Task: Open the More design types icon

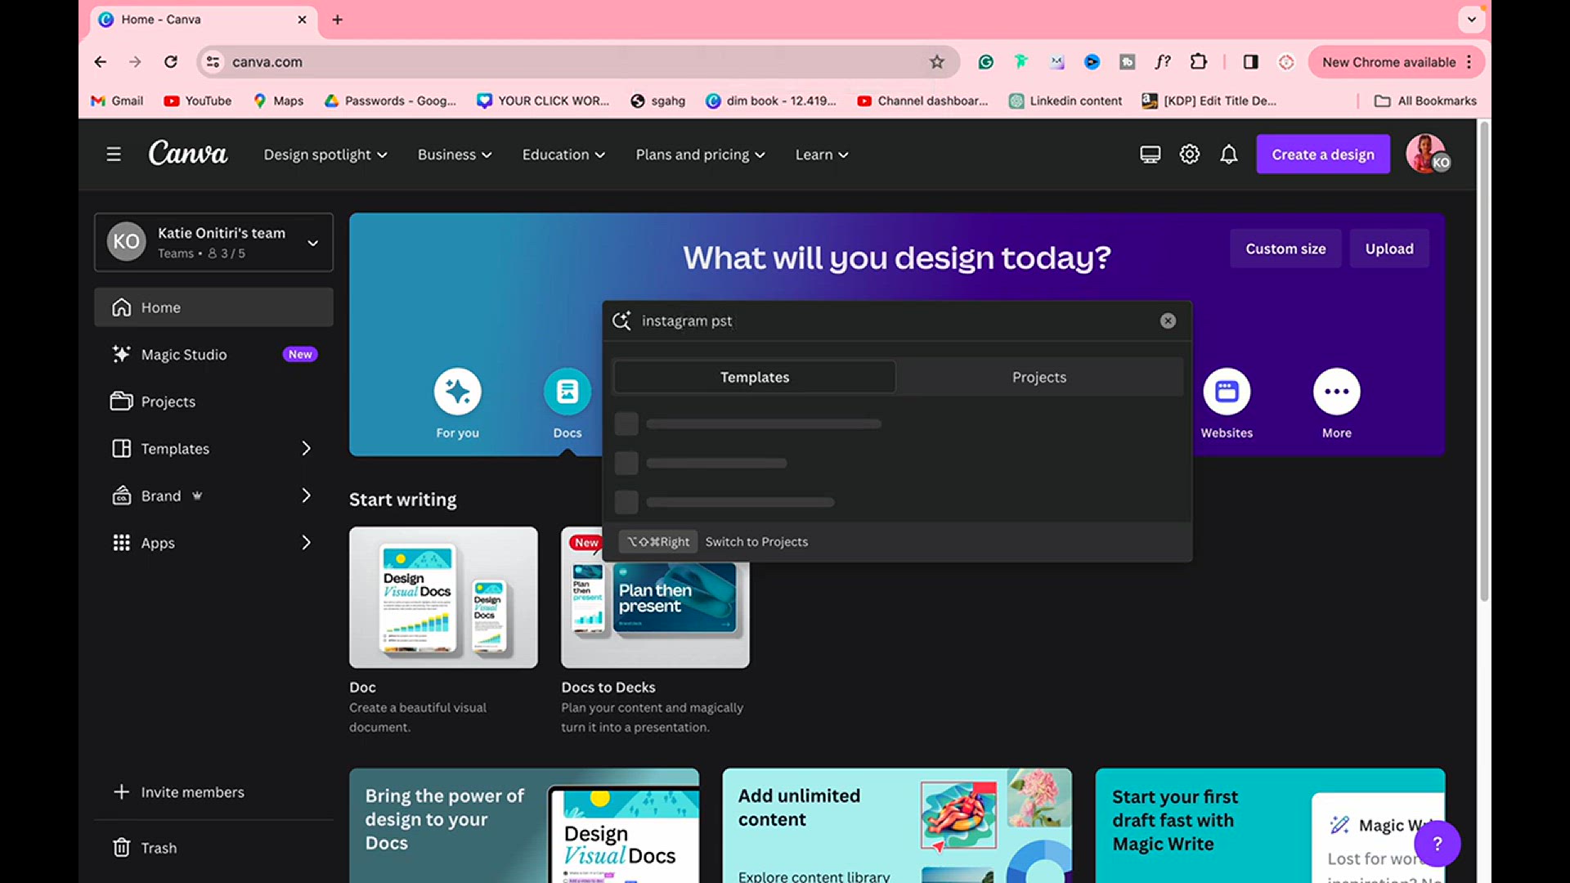Action: [x=1337, y=392]
